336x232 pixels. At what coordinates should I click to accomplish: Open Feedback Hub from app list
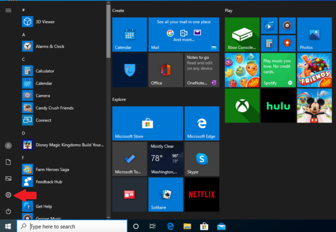pyautogui.click(x=49, y=182)
